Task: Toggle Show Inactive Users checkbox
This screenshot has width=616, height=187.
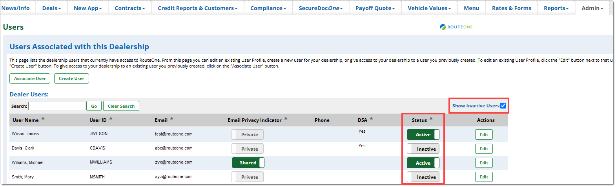Action: pyautogui.click(x=503, y=106)
